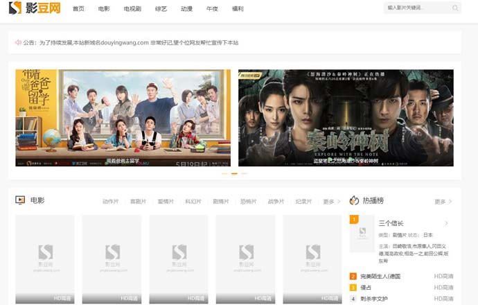Open the 恐怖片 genre link
The image size is (478, 305).
(248, 202)
